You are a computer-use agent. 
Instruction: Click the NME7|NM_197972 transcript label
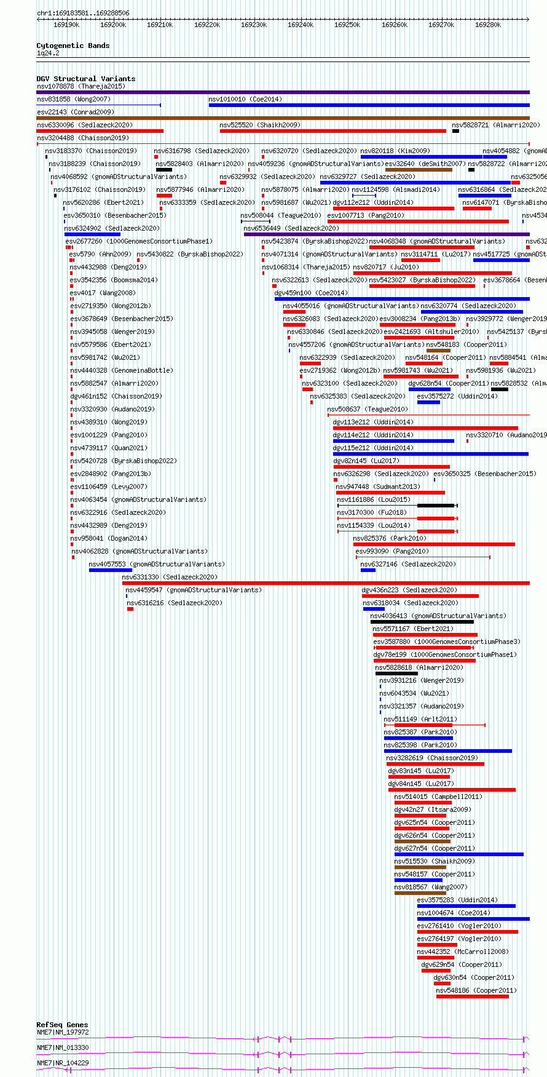[x=63, y=1032]
